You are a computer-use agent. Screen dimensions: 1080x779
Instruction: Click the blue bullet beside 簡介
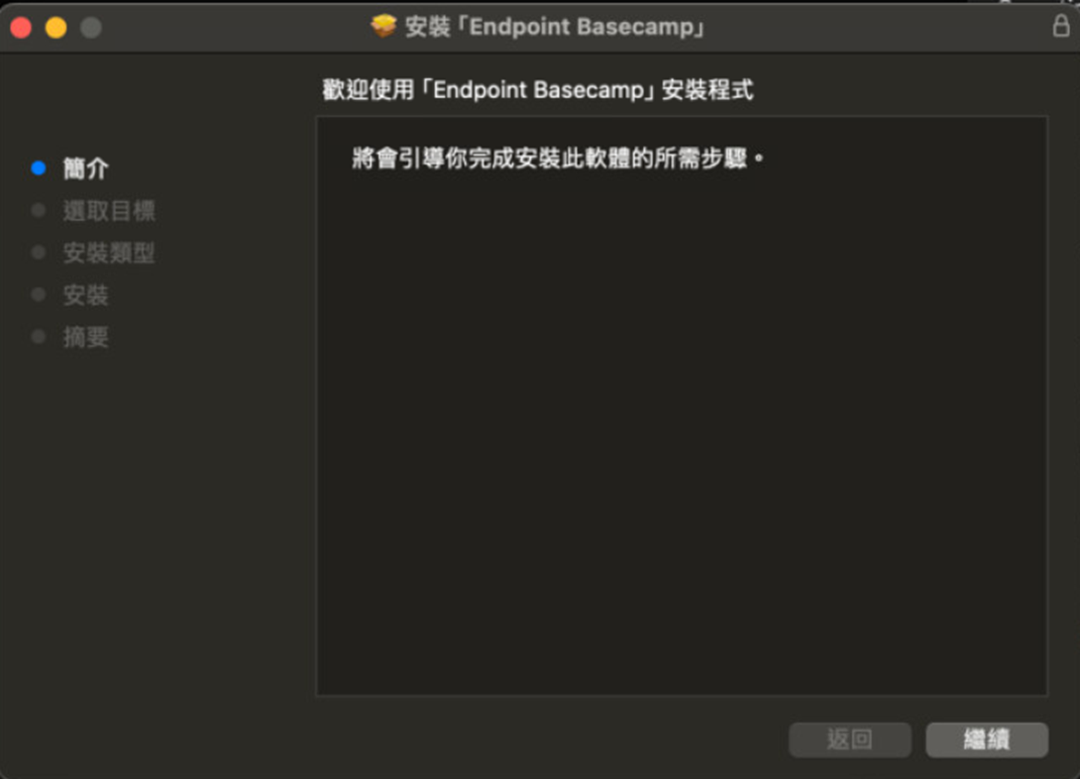(39, 168)
